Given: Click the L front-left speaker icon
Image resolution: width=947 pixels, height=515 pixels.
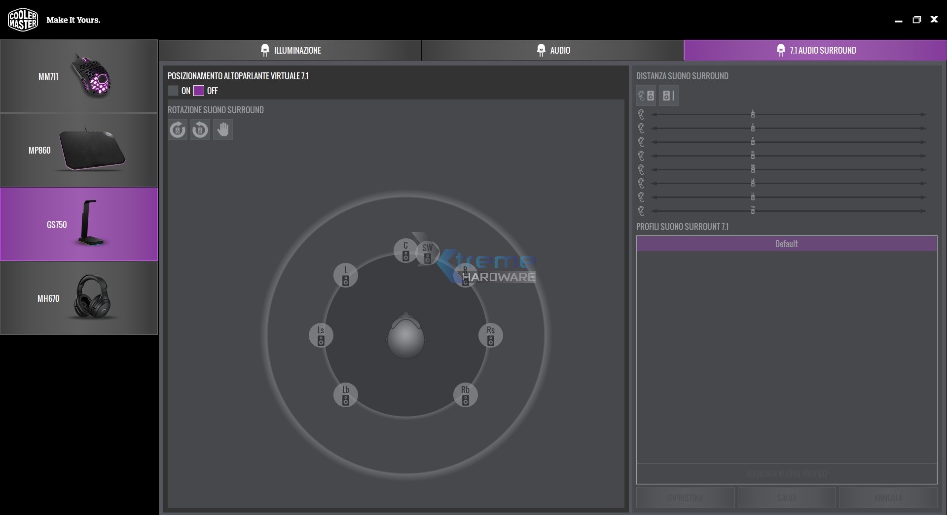Looking at the screenshot, I should pyautogui.click(x=346, y=275).
